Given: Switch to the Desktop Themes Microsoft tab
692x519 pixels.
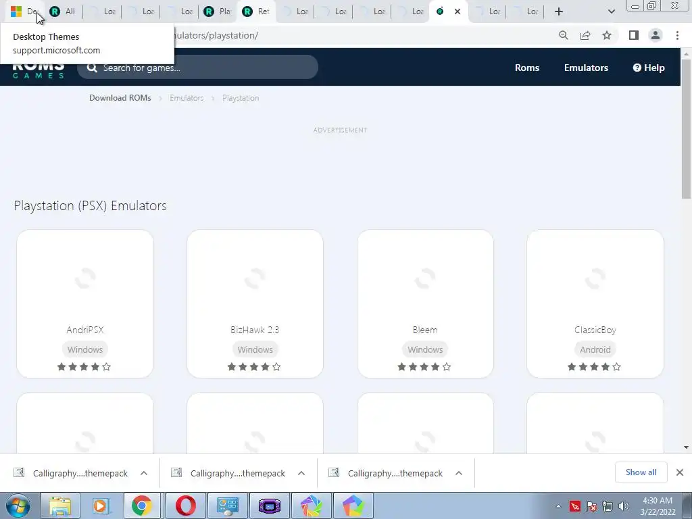Looking at the screenshot, I should 24,11.
